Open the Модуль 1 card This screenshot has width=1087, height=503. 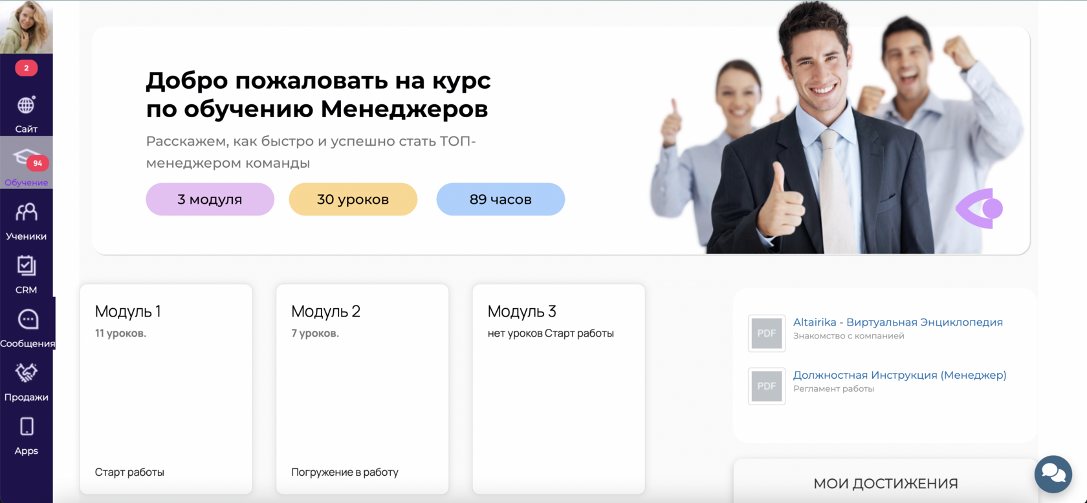166,389
